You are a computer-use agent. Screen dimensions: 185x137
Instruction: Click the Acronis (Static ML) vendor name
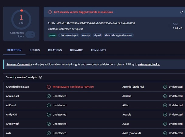(x=133, y=87)
